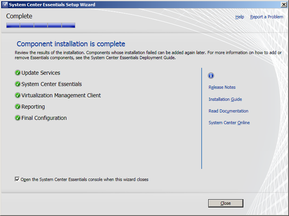Click the checkmark icon for Virtualization Management Client
This screenshot has width=289, height=216.
[x=18, y=95]
